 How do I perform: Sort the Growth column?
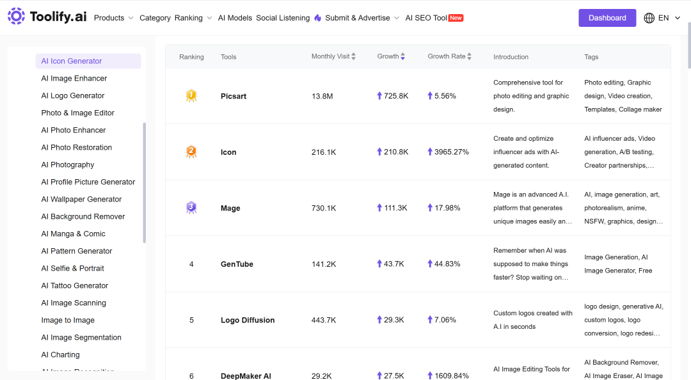click(403, 56)
